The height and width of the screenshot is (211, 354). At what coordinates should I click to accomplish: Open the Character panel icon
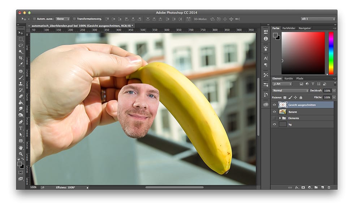pyautogui.click(x=266, y=58)
